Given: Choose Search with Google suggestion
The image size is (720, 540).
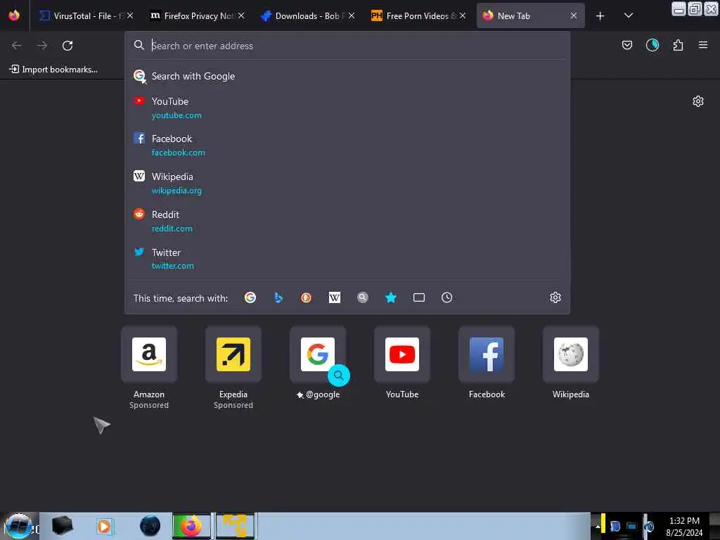Looking at the screenshot, I should pos(347,76).
